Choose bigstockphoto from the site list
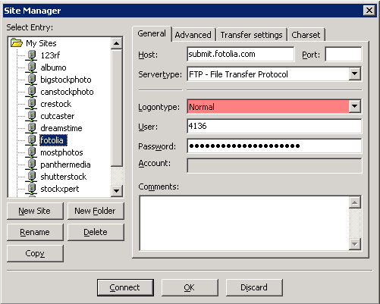The width and height of the screenshot is (380, 304). coord(66,80)
